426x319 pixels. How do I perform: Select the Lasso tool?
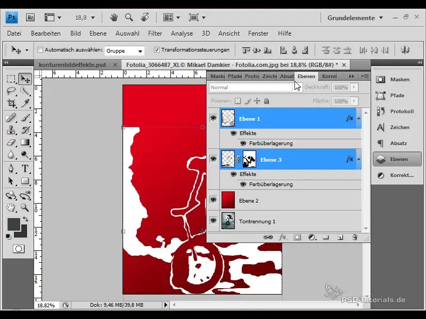pyautogui.click(x=11, y=91)
